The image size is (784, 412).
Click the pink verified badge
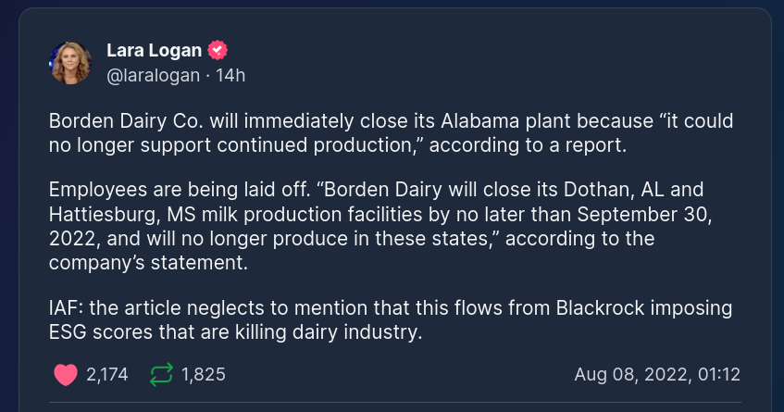(218, 50)
